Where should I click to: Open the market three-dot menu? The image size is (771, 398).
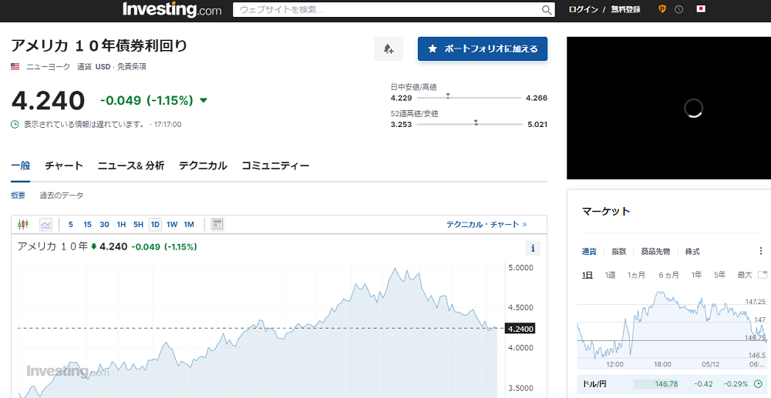click(761, 251)
